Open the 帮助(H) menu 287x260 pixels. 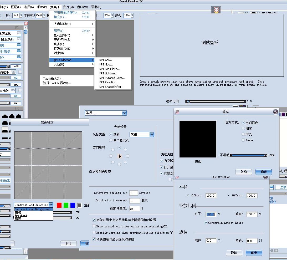[96, 7]
